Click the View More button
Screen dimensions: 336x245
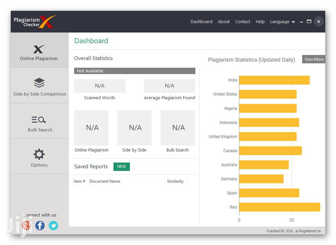(314, 59)
